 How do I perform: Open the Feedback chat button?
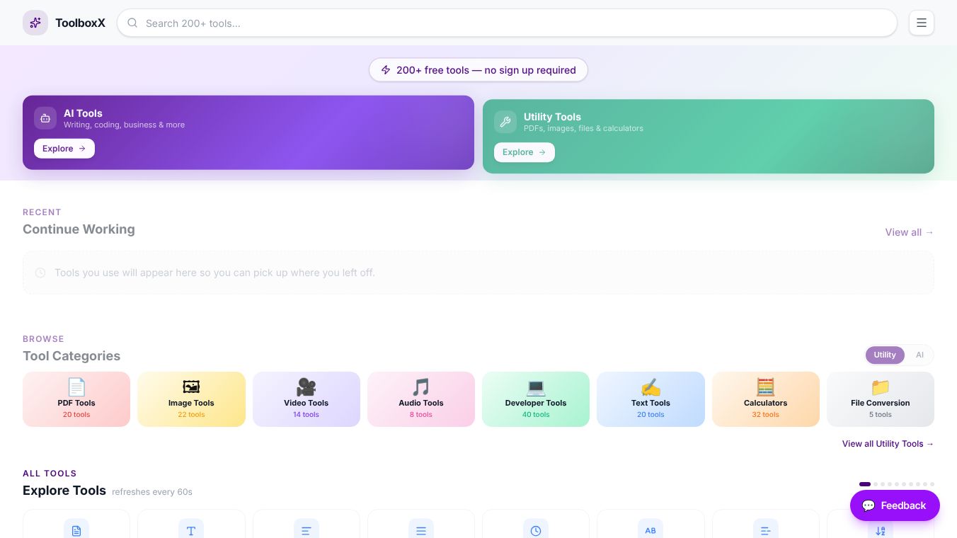895,505
